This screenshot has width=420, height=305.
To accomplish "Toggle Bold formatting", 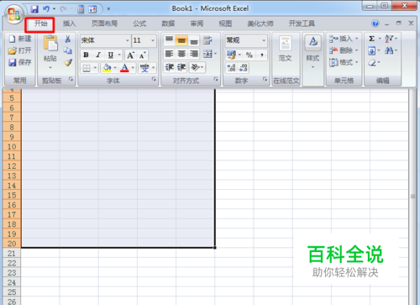I will [87, 55].
